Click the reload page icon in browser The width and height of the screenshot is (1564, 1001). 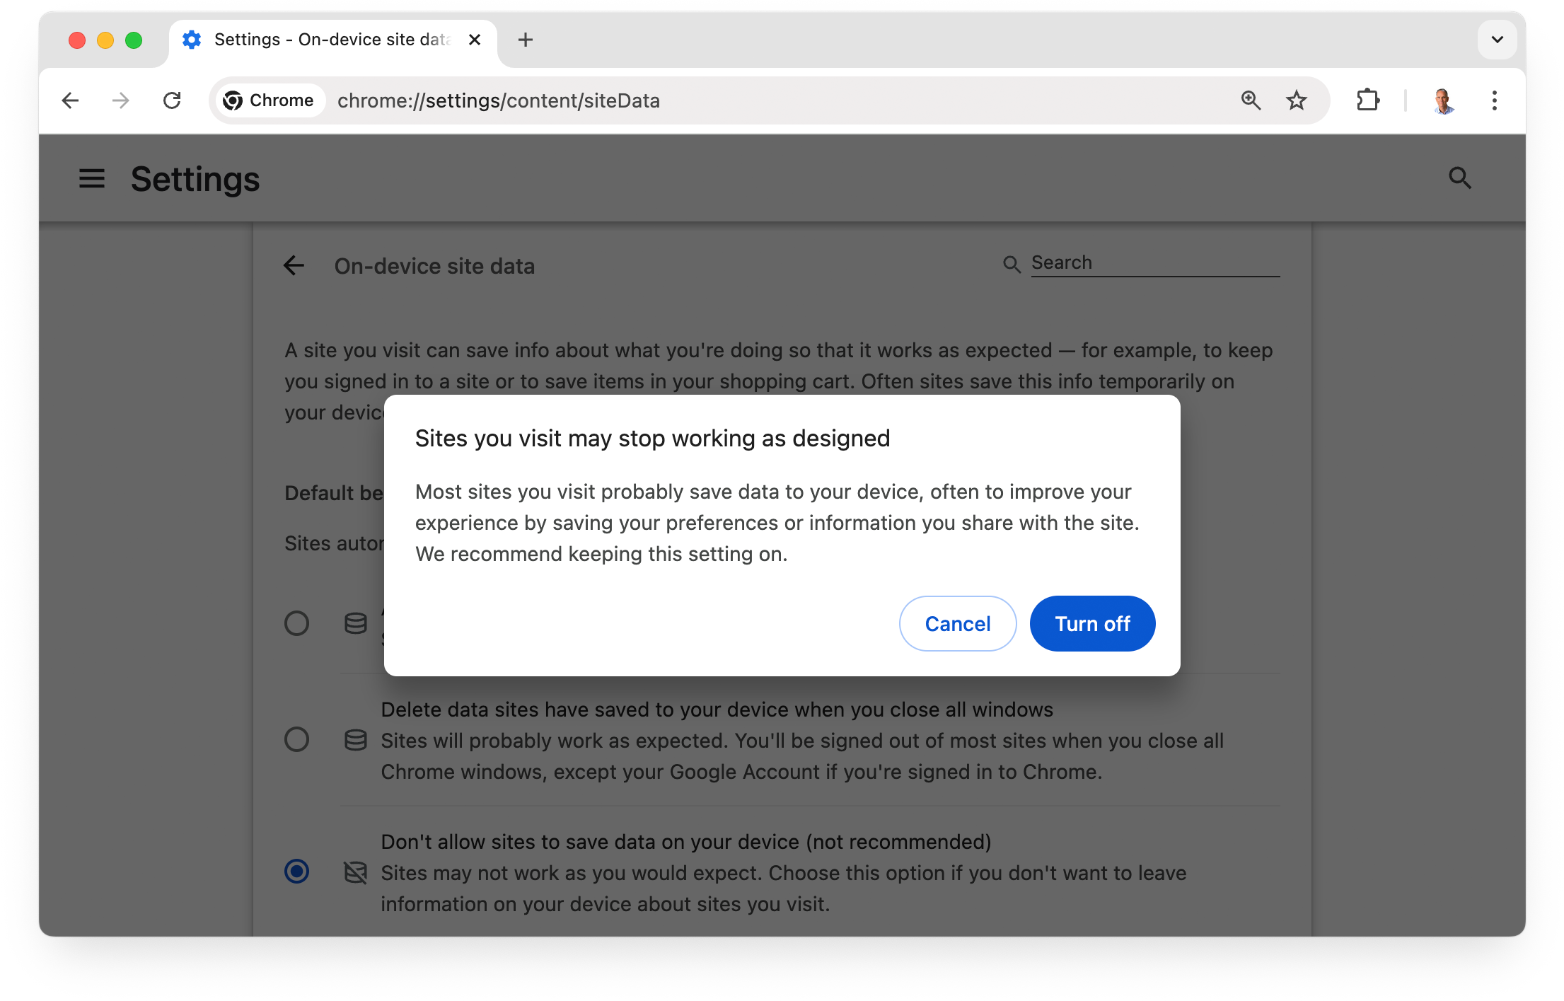pyautogui.click(x=171, y=100)
